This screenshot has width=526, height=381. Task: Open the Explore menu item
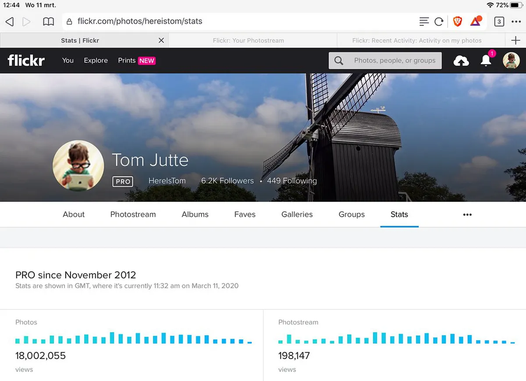pos(96,61)
